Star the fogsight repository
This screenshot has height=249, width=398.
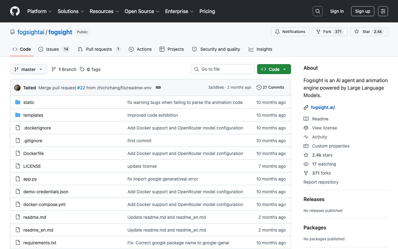[369, 32]
